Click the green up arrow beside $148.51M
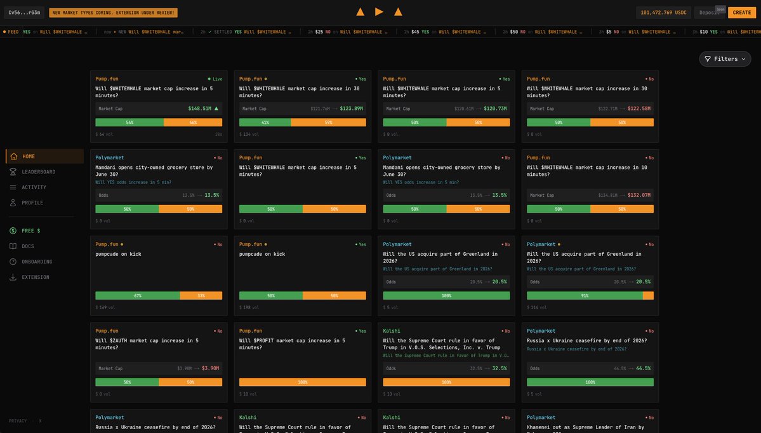Screen dimensions: 761x433 coord(216,108)
